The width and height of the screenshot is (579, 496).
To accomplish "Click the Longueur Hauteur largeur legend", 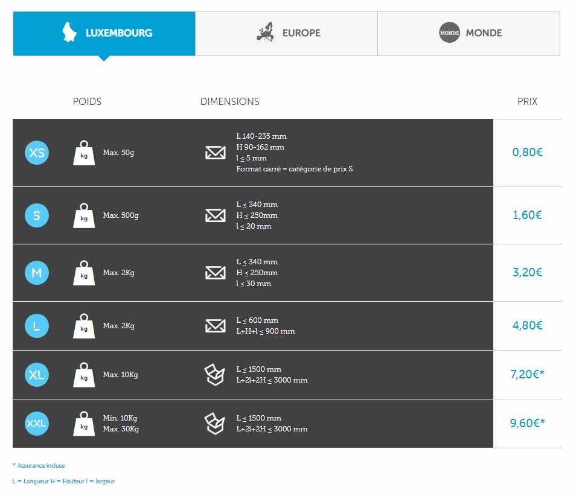I will coord(63,482).
